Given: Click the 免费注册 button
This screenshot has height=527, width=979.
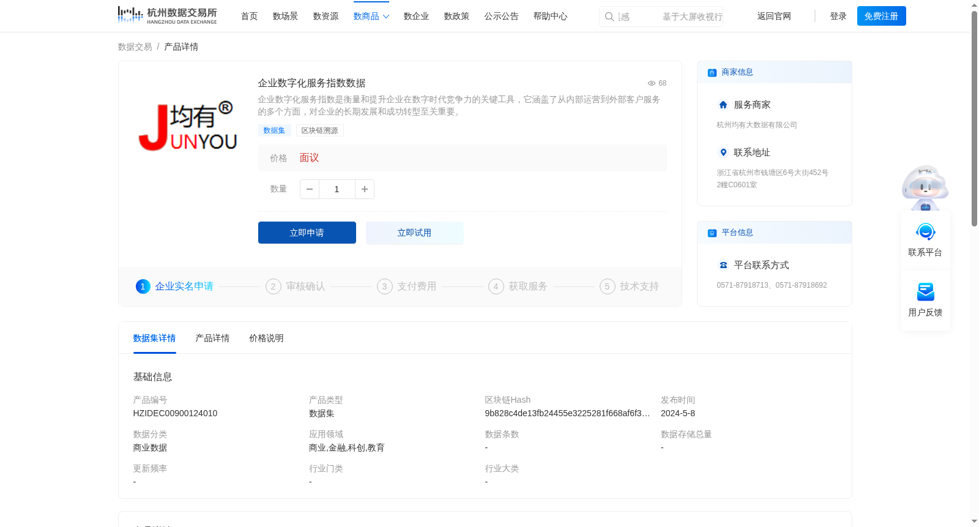Looking at the screenshot, I should (882, 16).
